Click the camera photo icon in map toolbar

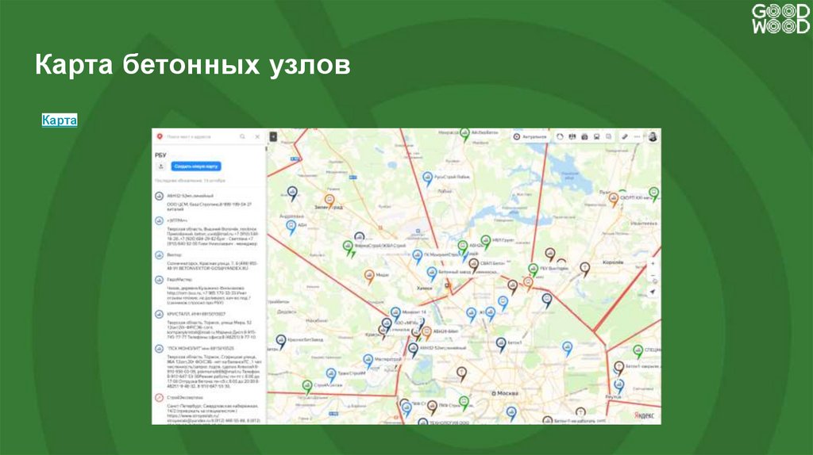click(584, 136)
